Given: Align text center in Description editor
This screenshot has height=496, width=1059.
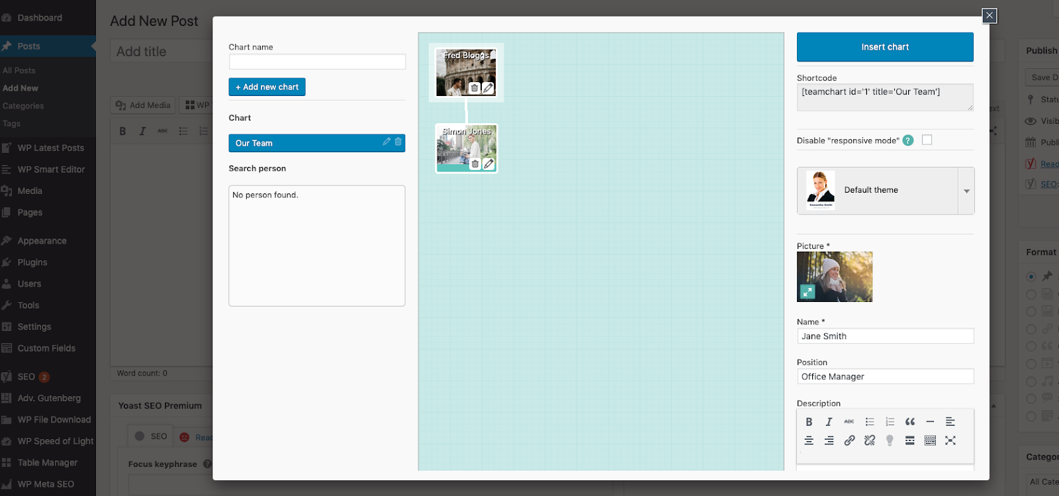Looking at the screenshot, I should point(809,440).
